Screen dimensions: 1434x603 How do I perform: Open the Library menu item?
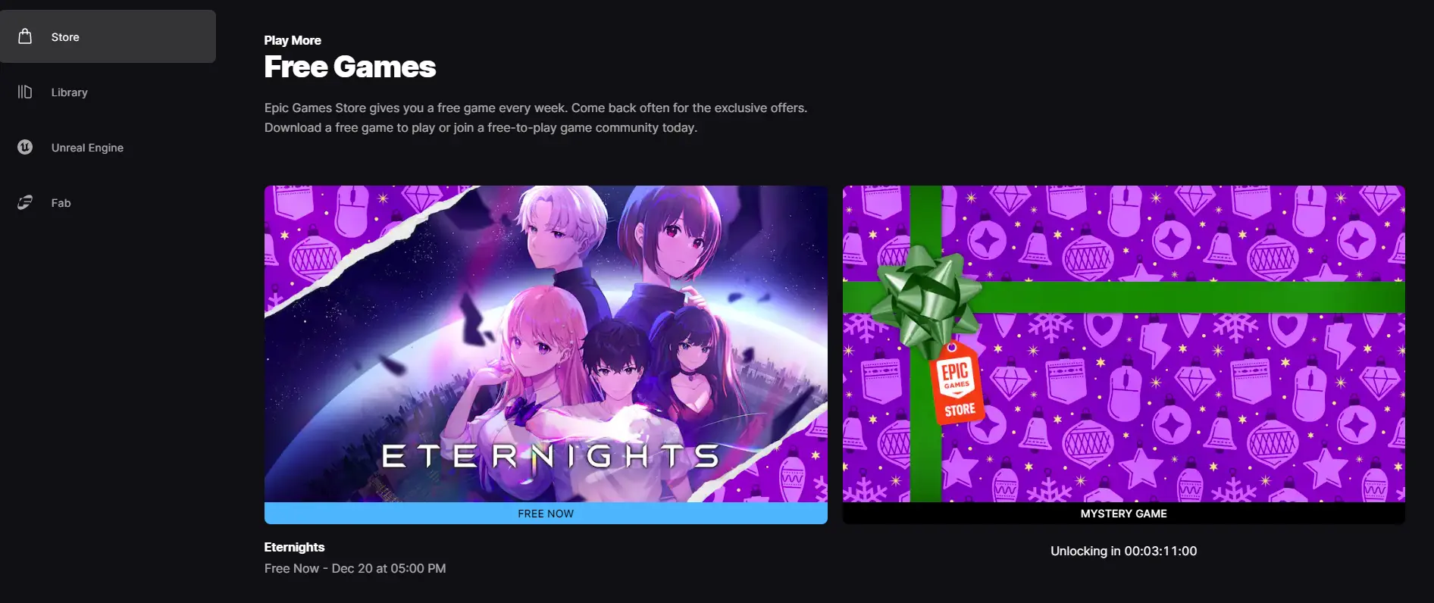108,92
